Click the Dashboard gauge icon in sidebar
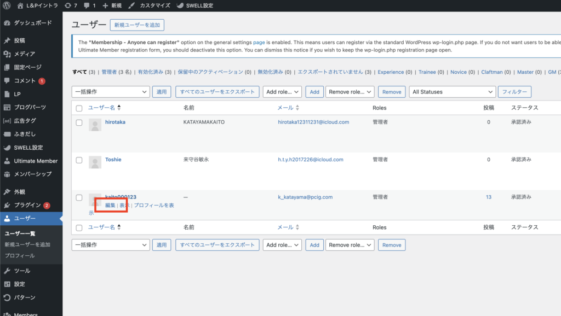 pyautogui.click(x=7, y=23)
